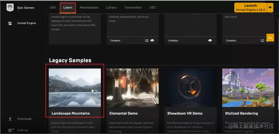
Task: Click "Contains:" label in Android achievements card
Action: pos(115,40)
